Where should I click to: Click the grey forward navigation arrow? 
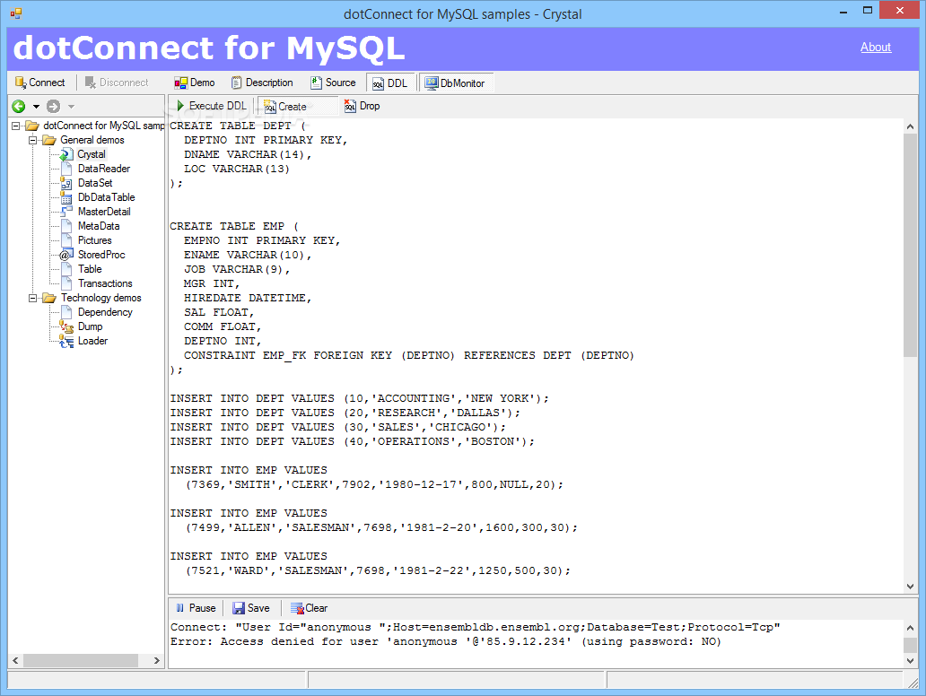coord(53,106)
